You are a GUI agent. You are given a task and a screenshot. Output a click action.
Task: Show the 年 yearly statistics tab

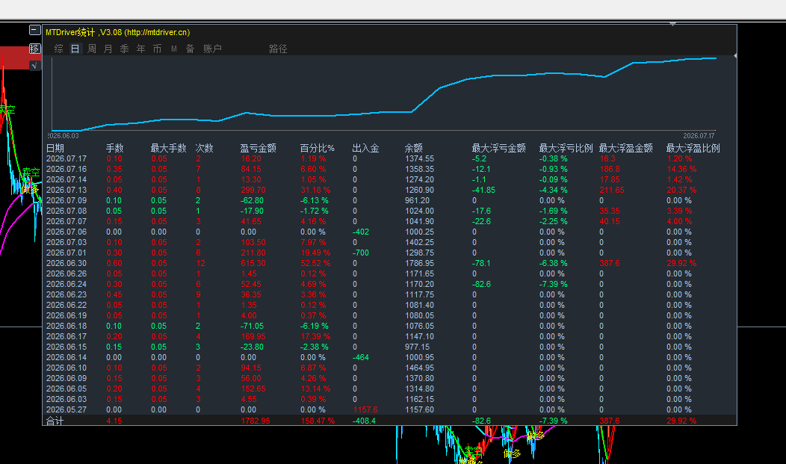141,49
